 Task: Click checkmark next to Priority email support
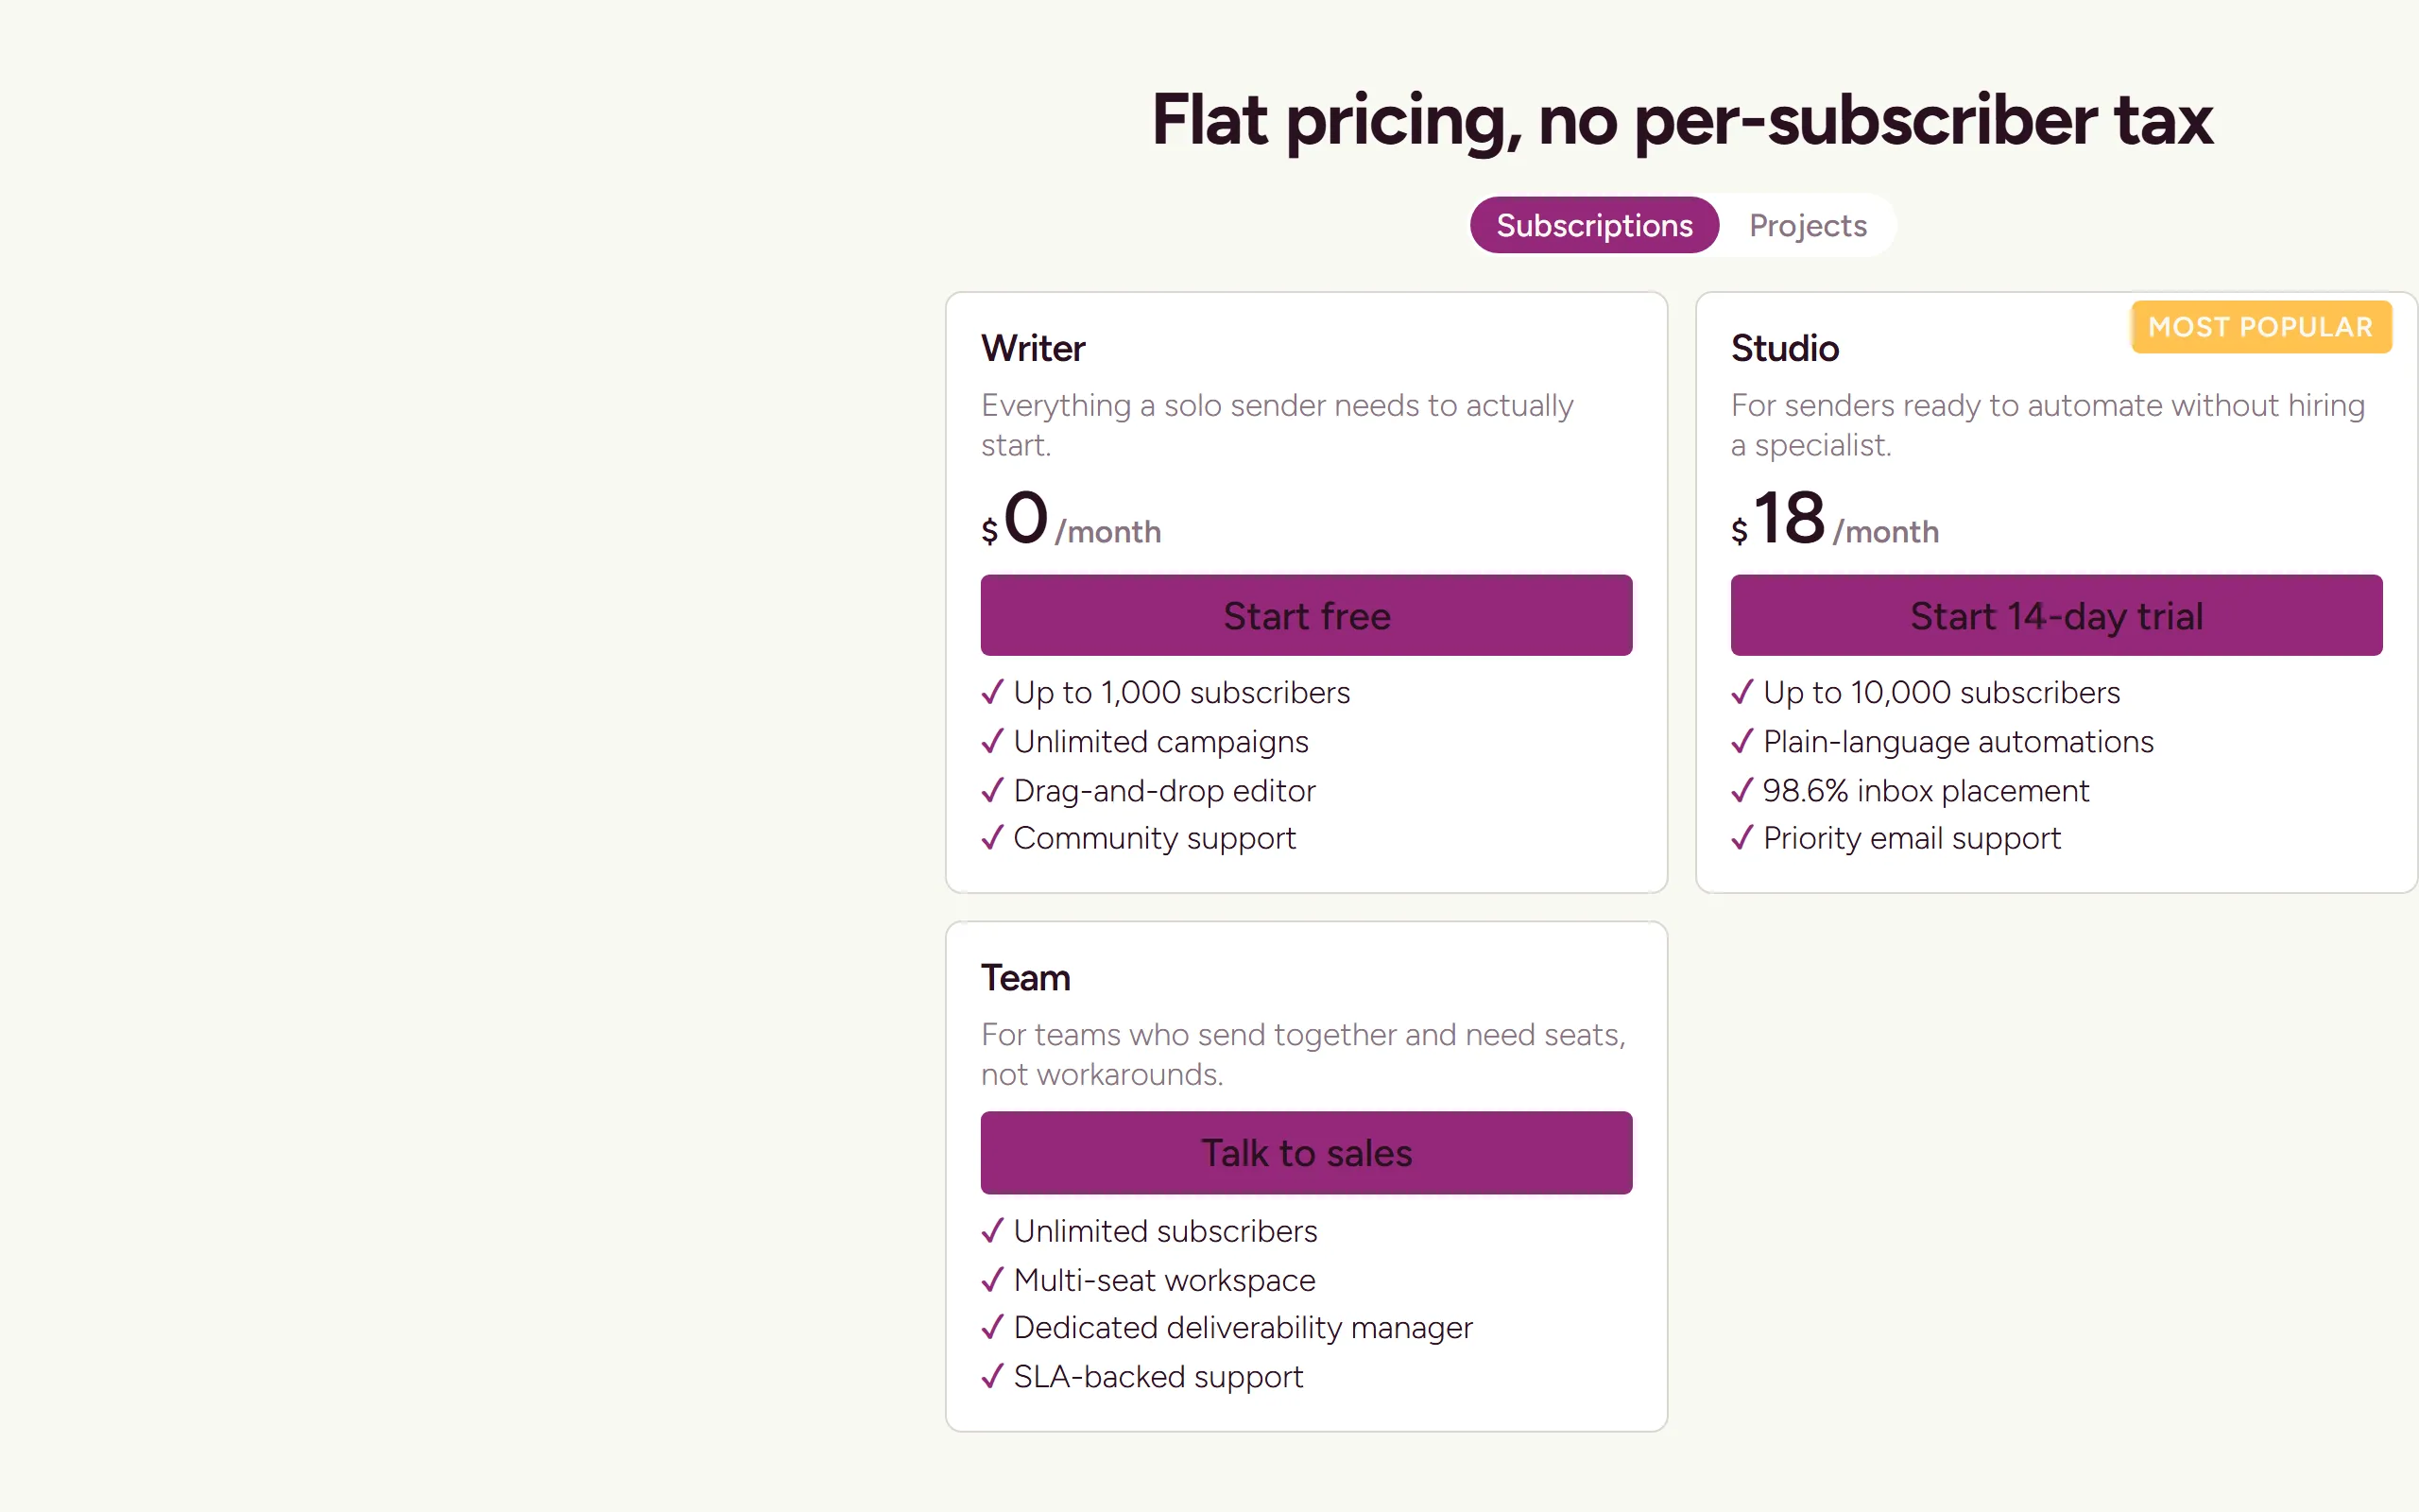coord(1742,837)
